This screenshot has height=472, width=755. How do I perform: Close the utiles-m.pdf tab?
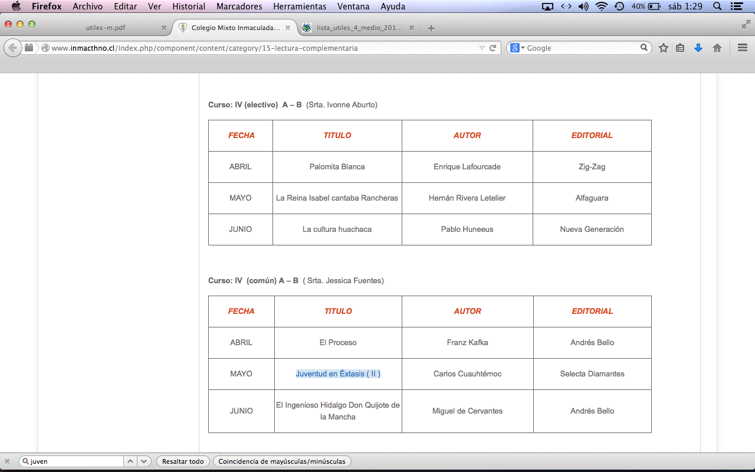[x=164, y=28]
